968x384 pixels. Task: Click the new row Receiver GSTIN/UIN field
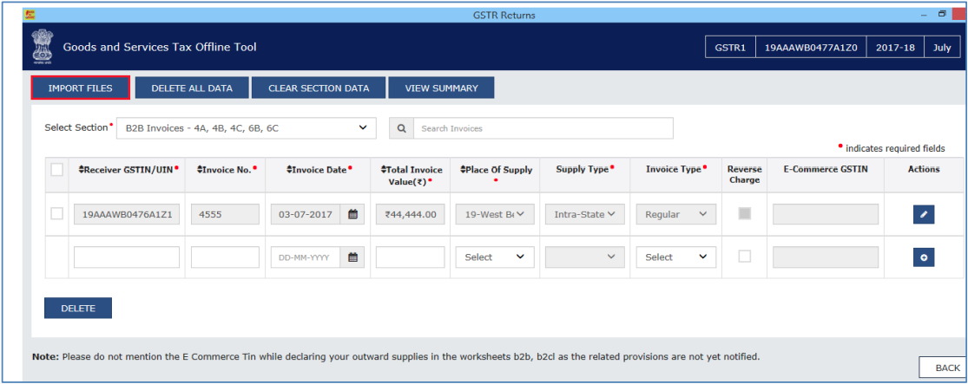pyautogui.click(x=127, y=257)
